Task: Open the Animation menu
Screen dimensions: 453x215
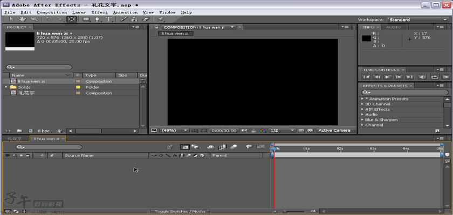Action: (125, 12)
